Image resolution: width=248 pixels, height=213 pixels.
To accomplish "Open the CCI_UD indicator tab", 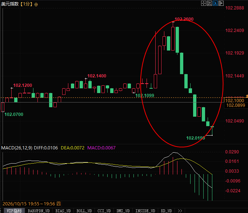I will 104,210.
